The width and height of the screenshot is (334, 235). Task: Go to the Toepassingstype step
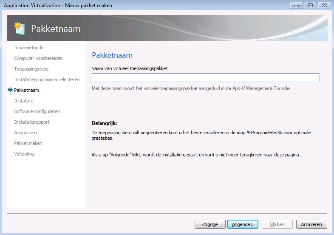pyautogui.click(x=31, y=69)
